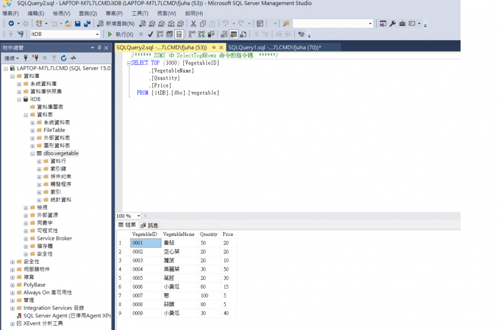Expand the 資料行 columns folder

tap(39, 162)
